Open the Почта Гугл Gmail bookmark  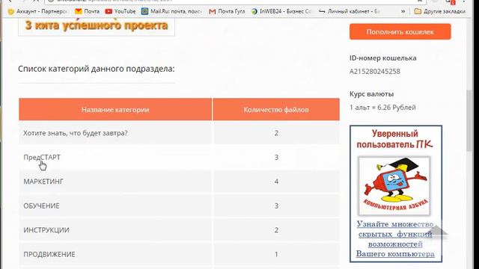pyautogui.click(x=228, y=11)
